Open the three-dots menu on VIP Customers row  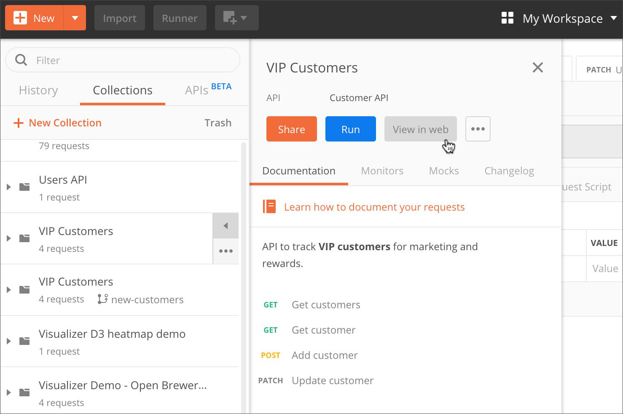pyautogui.click(x=226, y=251)
